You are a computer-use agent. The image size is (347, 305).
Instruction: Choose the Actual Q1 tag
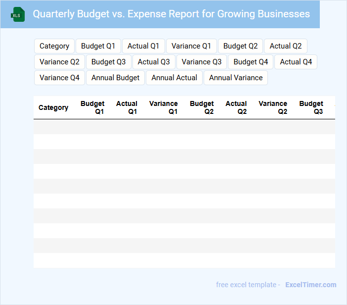(x=143, y=46)
